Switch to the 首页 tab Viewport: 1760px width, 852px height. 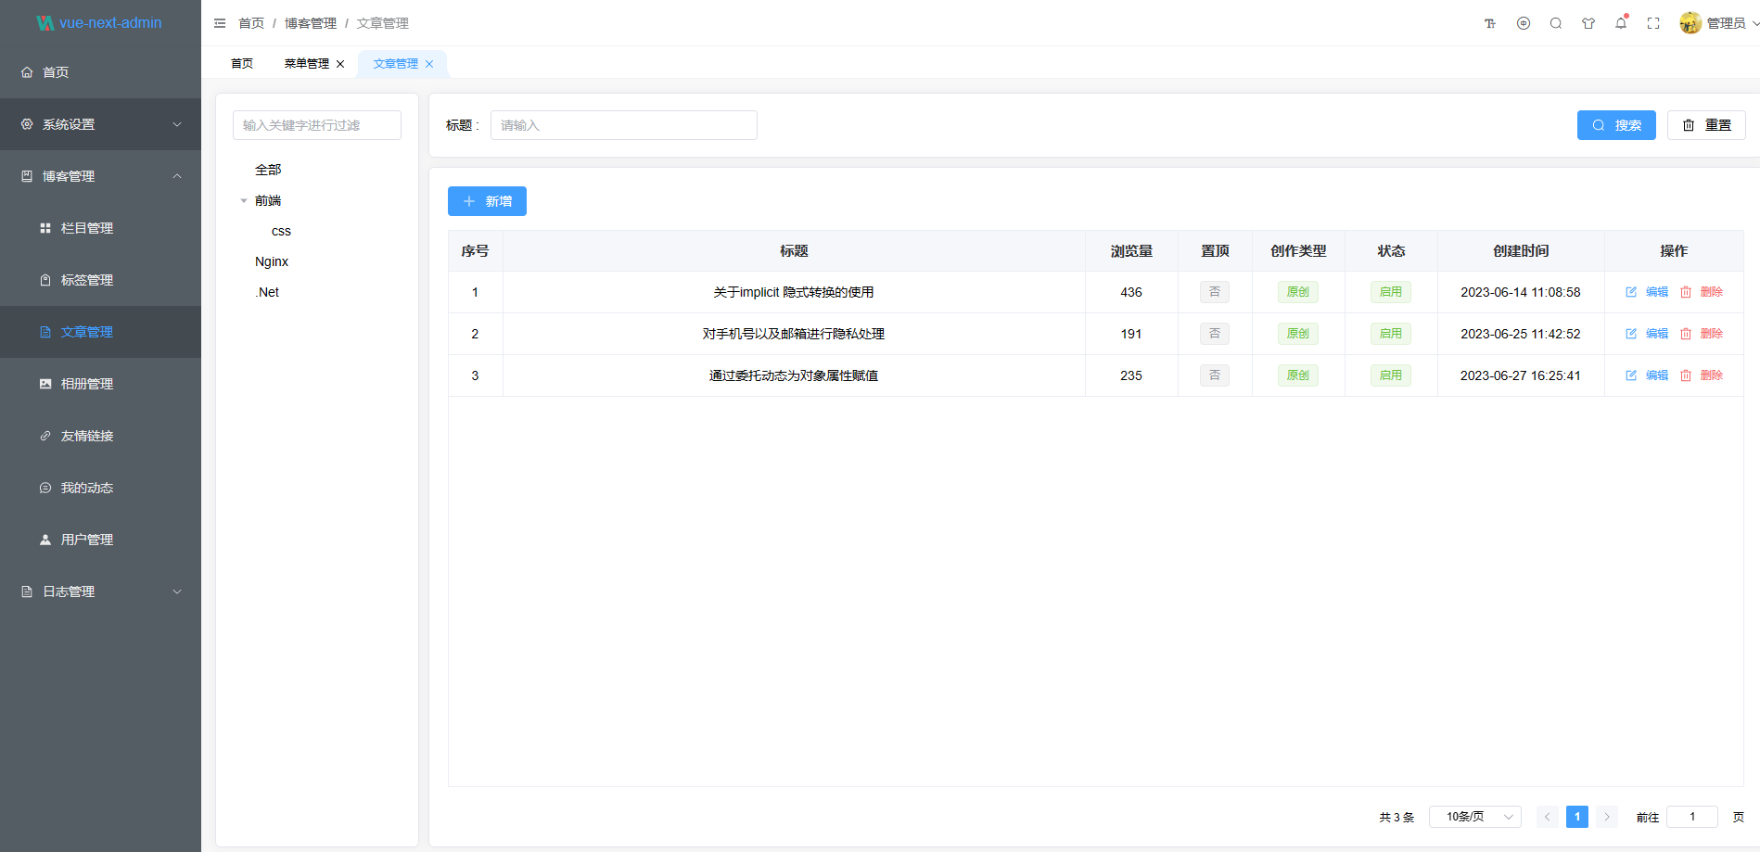tap(242, 64)
